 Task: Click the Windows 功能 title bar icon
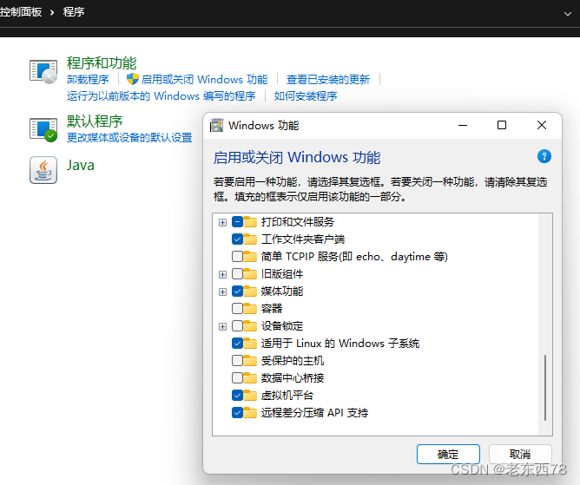coord(217,125)
